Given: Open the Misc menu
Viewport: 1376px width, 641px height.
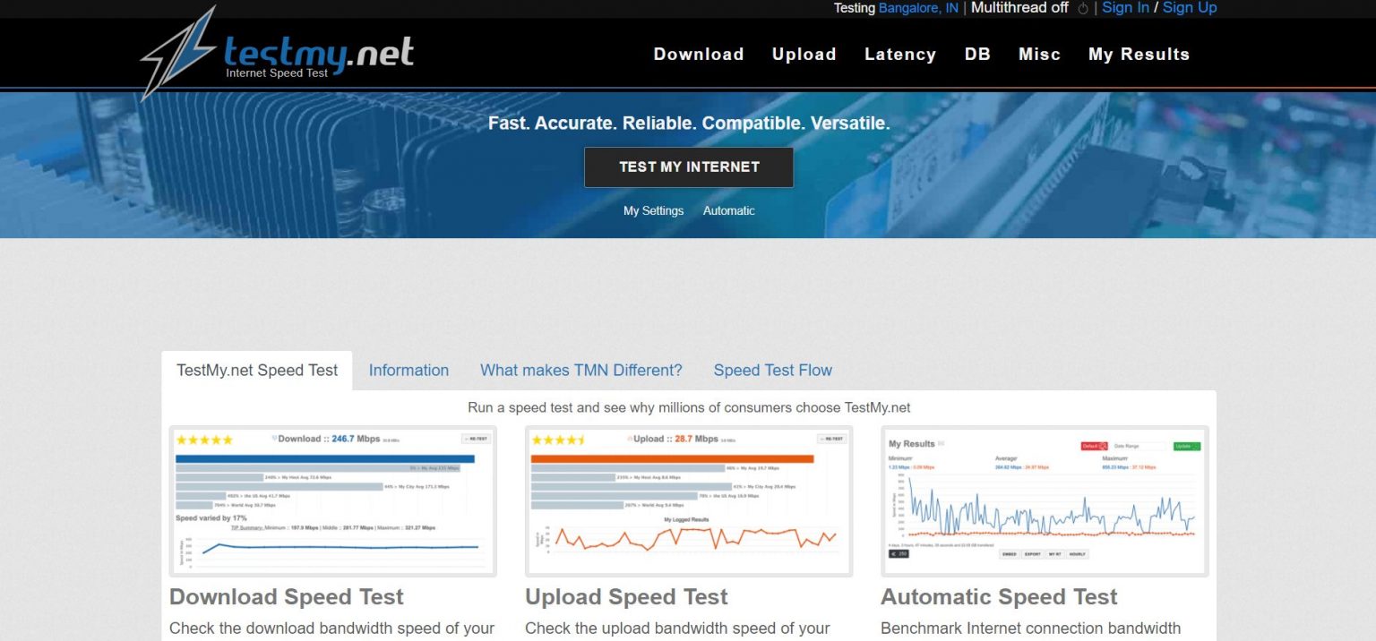Looking at the screenshot, I should point(1038,54).
